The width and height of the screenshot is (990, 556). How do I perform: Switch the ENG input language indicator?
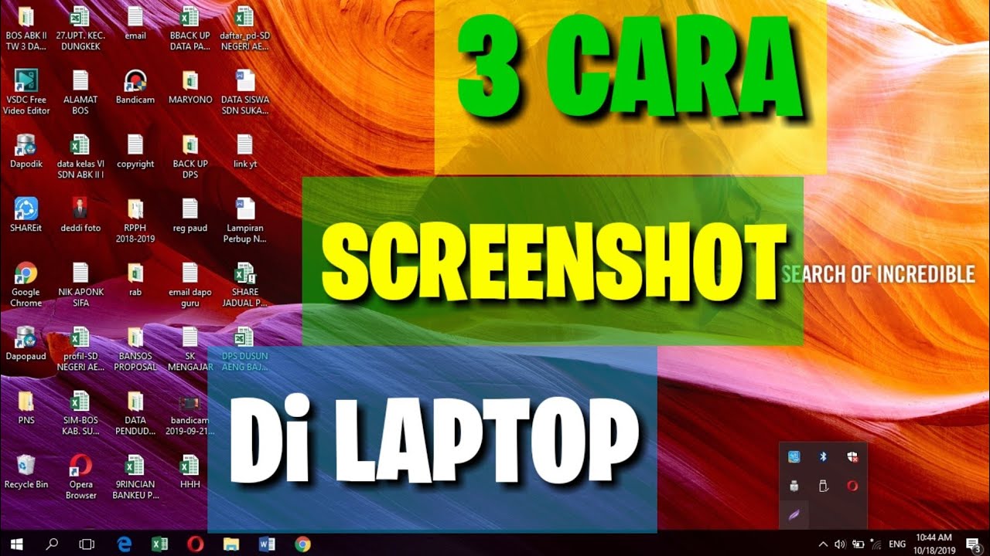pyautogui.click(x=897, y=544)
